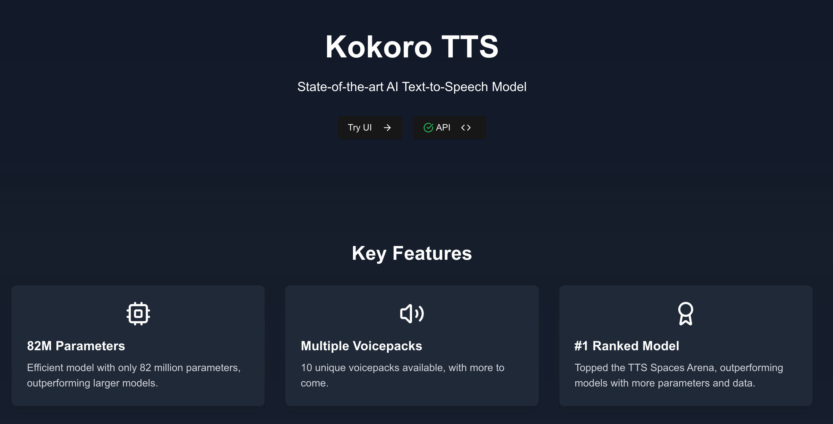Click the API text label

[443, 128]
